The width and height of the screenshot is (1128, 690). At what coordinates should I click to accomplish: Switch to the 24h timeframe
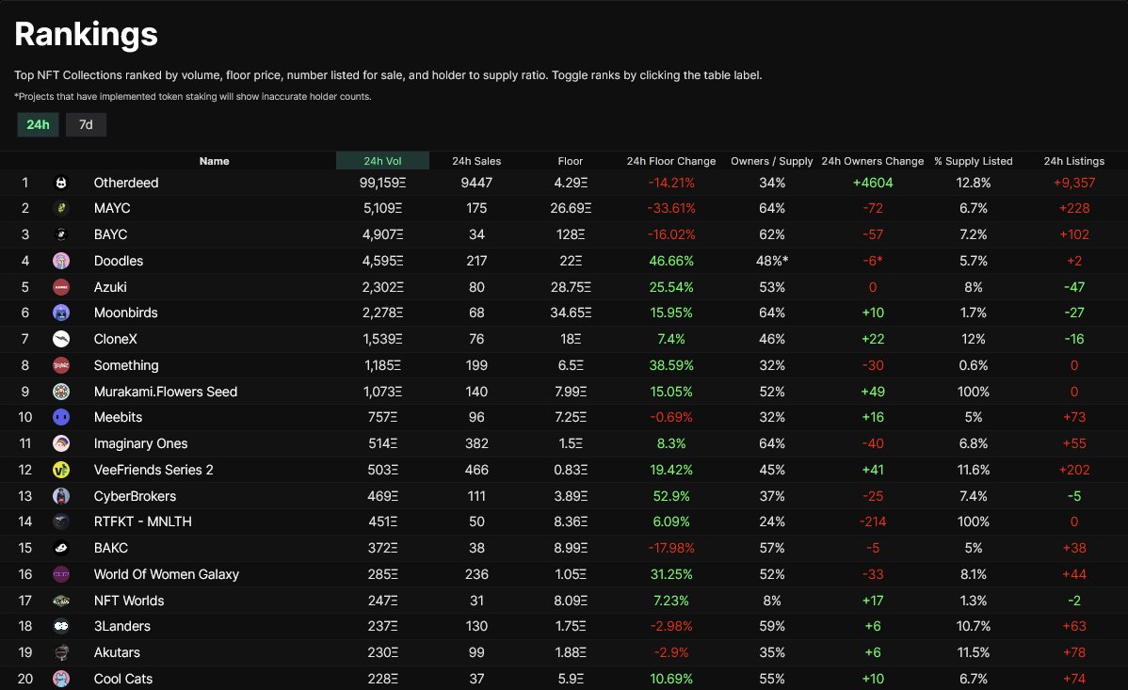(x=38, y=124)
